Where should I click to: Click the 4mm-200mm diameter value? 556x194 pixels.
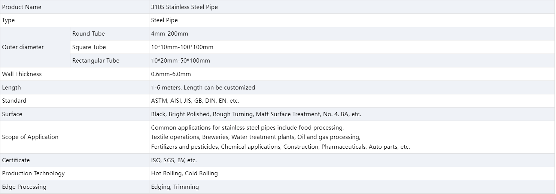[170, 34]
